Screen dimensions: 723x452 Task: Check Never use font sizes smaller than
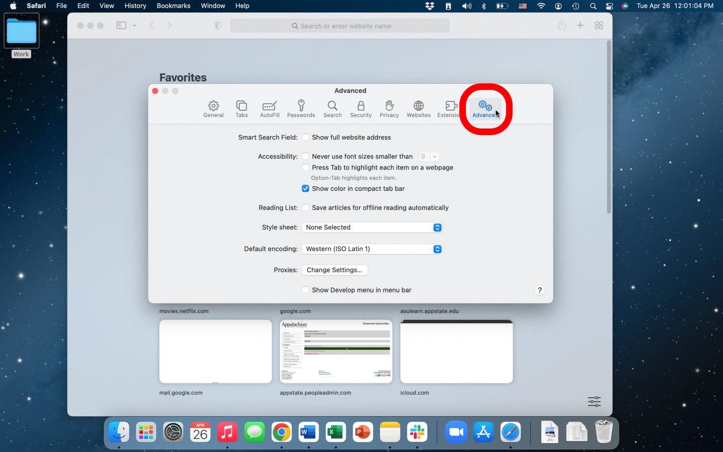tap(305, 156)
